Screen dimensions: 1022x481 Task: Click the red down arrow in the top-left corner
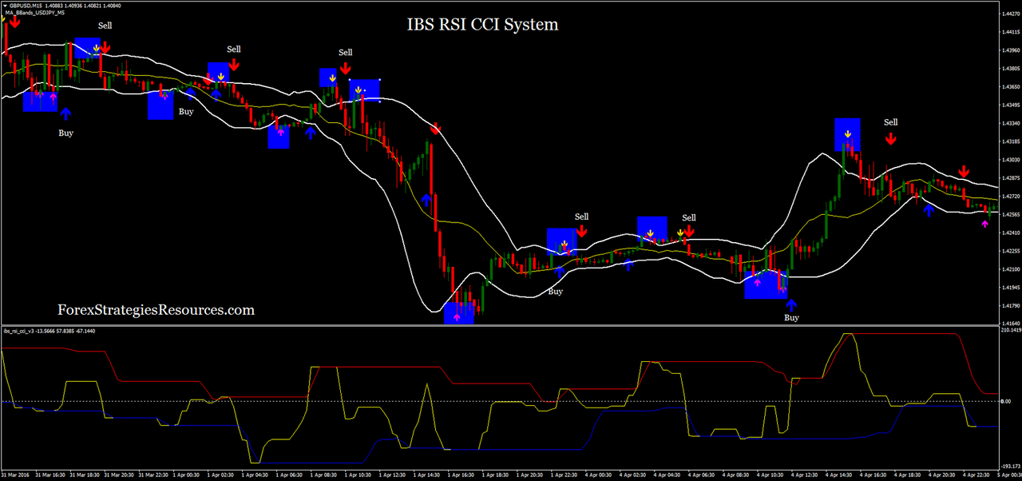14,23
